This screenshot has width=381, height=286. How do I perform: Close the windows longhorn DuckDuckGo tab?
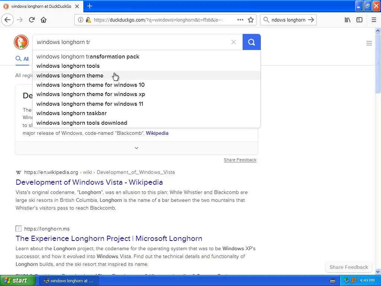(77, 6)
